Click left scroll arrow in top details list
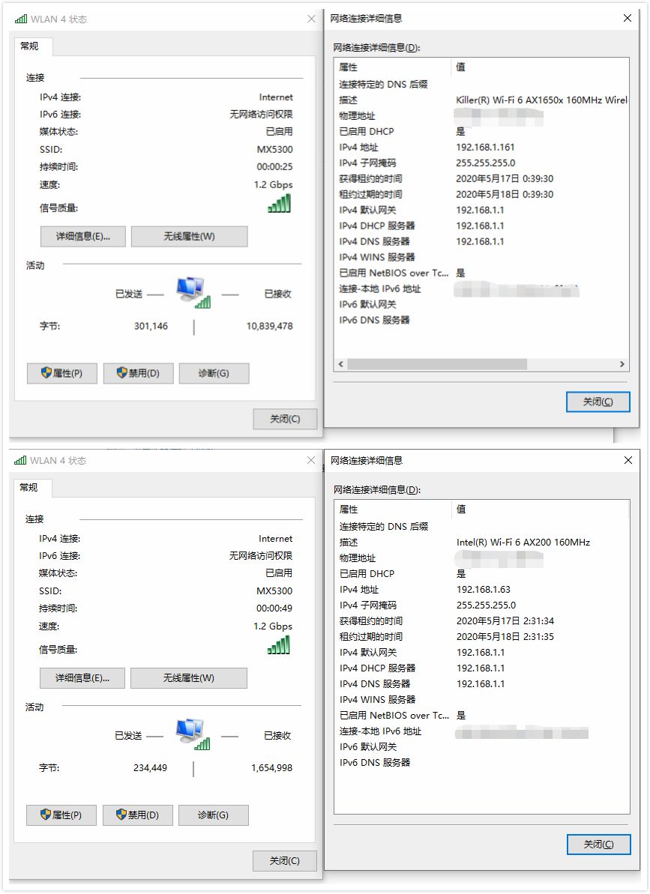This screenshot has height=894, width=650. [x=341, y=363]
